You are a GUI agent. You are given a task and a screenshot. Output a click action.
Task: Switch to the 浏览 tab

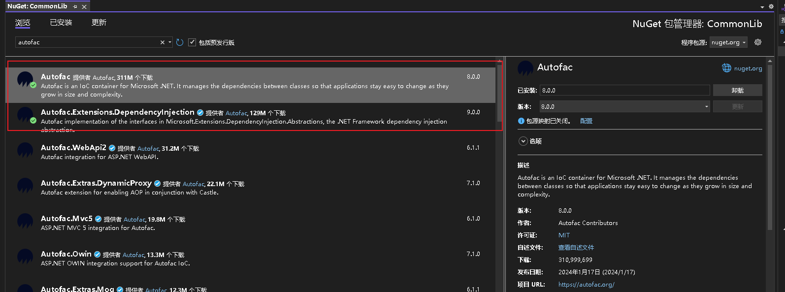23,23
